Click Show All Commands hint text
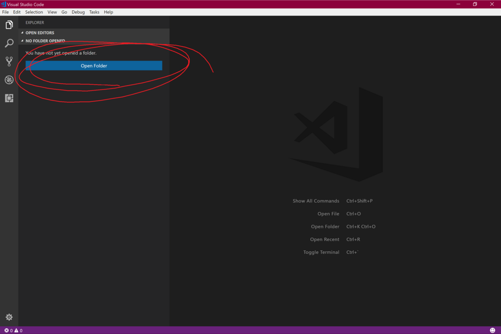Viewport: 501px width, 334px height. point(316,201)
